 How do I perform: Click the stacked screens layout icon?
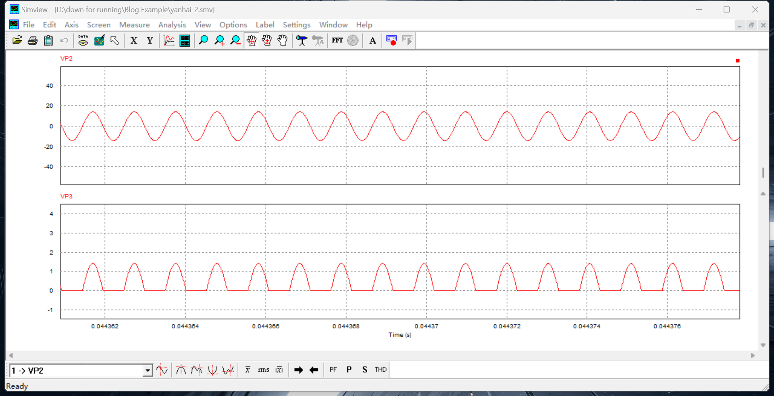185,40
